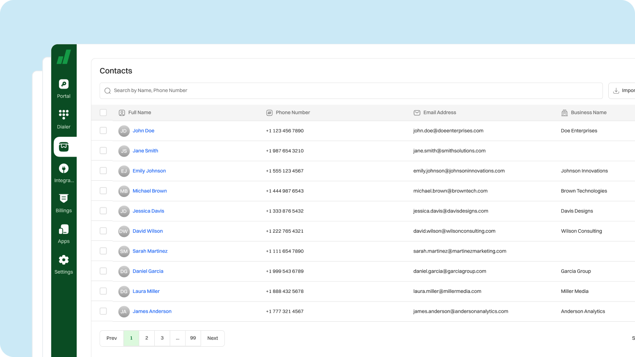Select the Dialer icon in the sidebar

point(63,114)
